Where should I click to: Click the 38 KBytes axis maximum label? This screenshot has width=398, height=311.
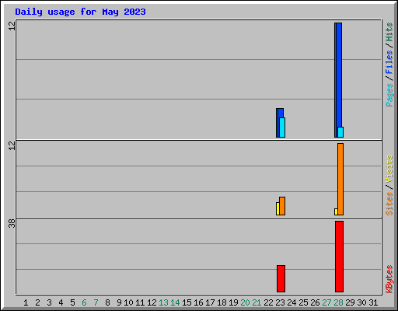point(12,223)
